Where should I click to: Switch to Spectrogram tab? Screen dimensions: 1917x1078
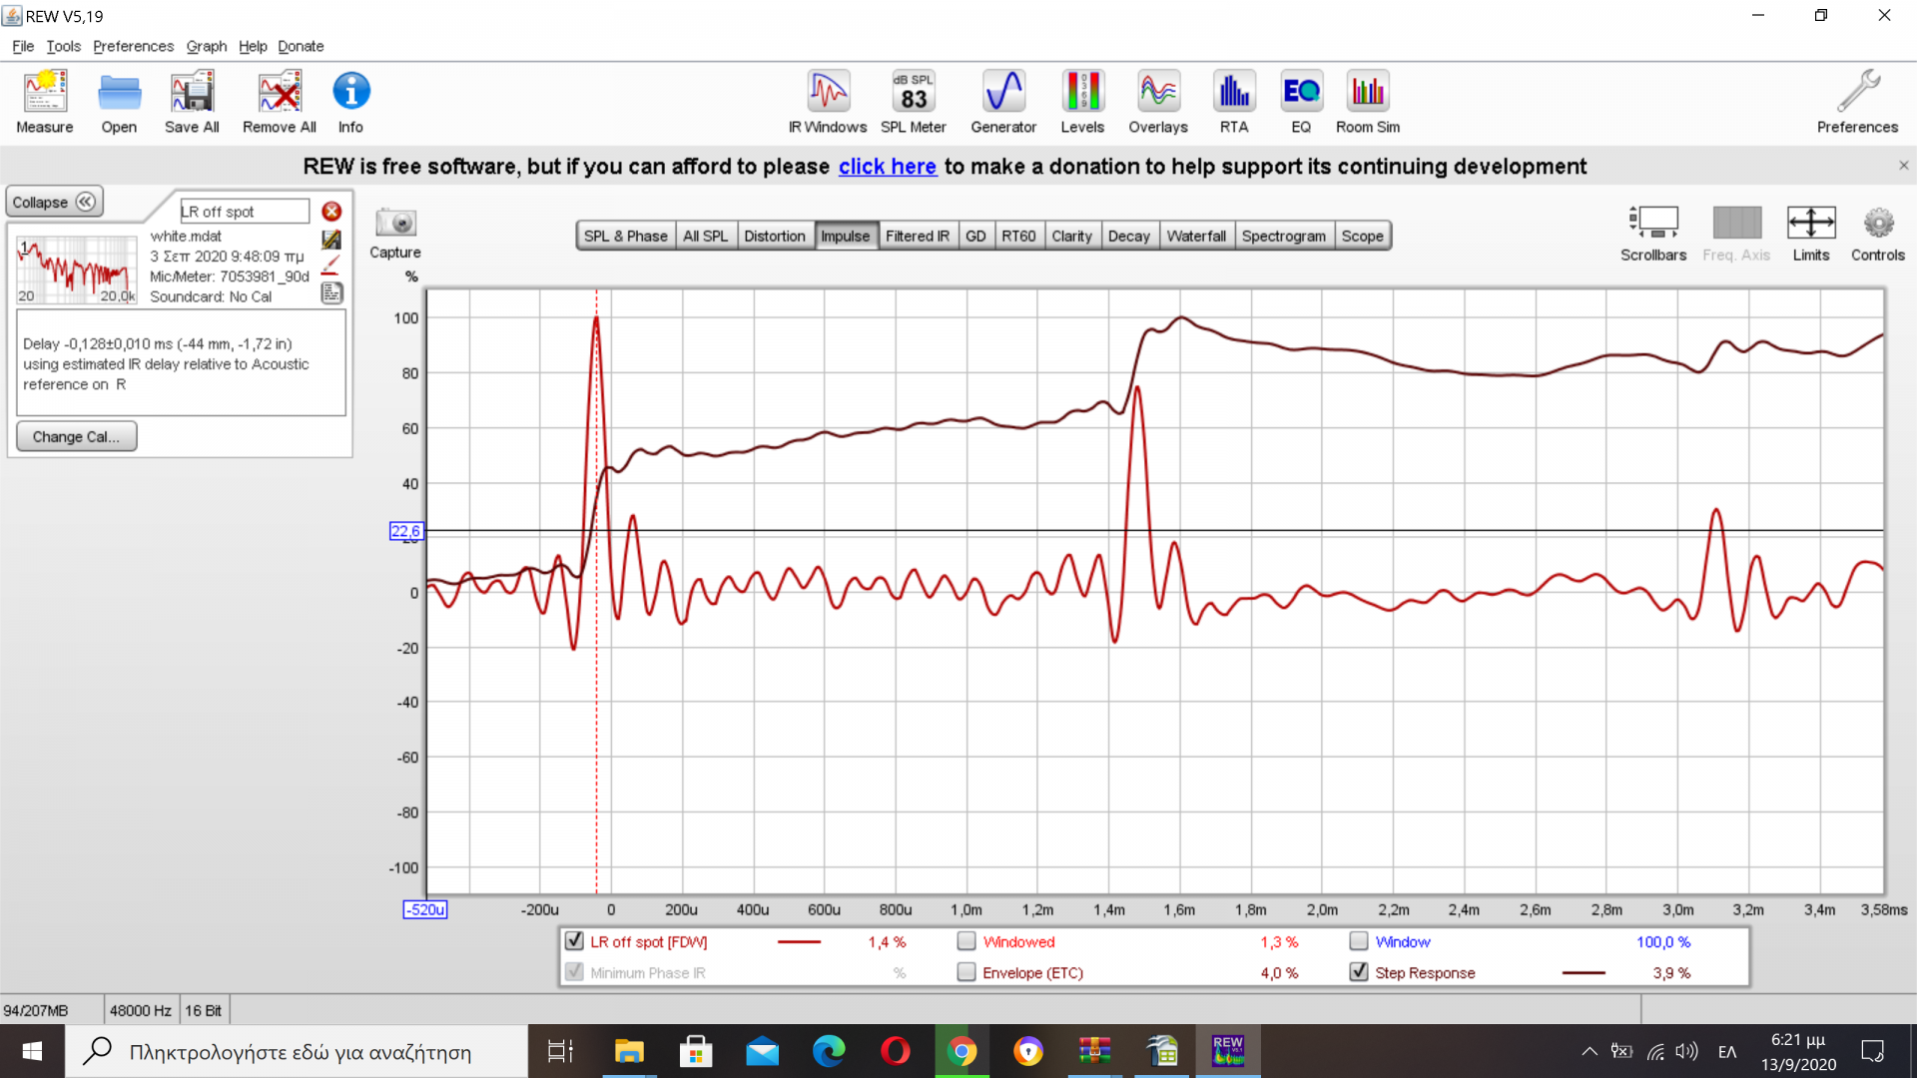point(1284,236)
